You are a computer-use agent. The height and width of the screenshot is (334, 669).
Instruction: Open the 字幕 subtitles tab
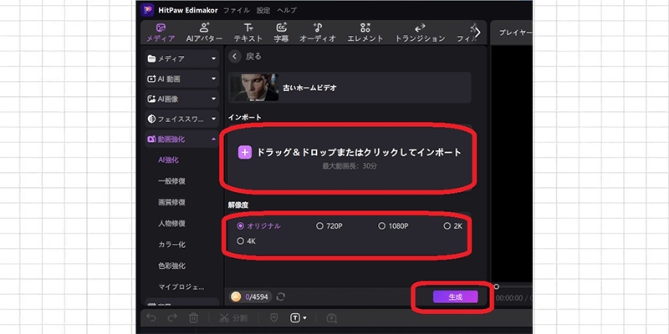[281, 33]
